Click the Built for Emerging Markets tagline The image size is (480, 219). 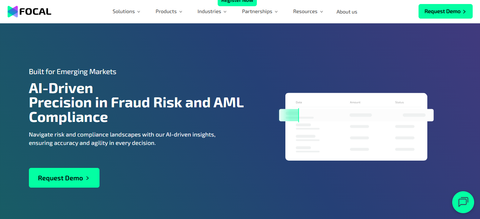click(x=72, y=72)
